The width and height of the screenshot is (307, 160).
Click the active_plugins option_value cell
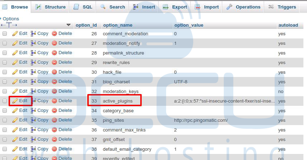pyautogui.click(x=224, y=101)
